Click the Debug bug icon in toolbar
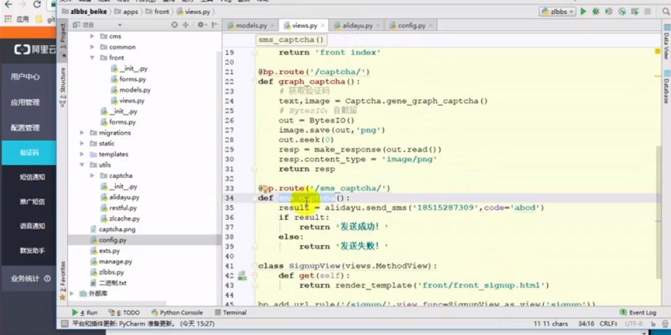This screenshot has height=335, width=671. coord(595,12)
